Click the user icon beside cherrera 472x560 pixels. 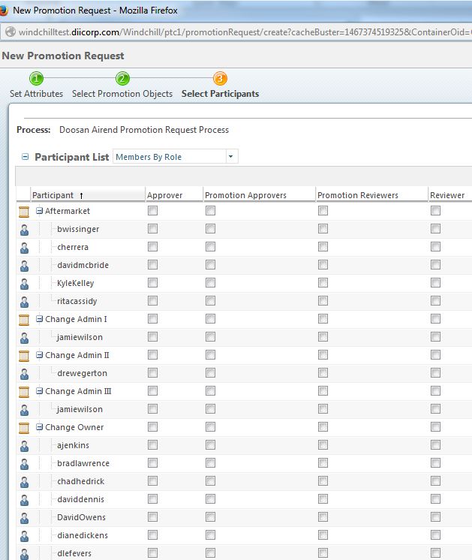(x=24, y=248)
